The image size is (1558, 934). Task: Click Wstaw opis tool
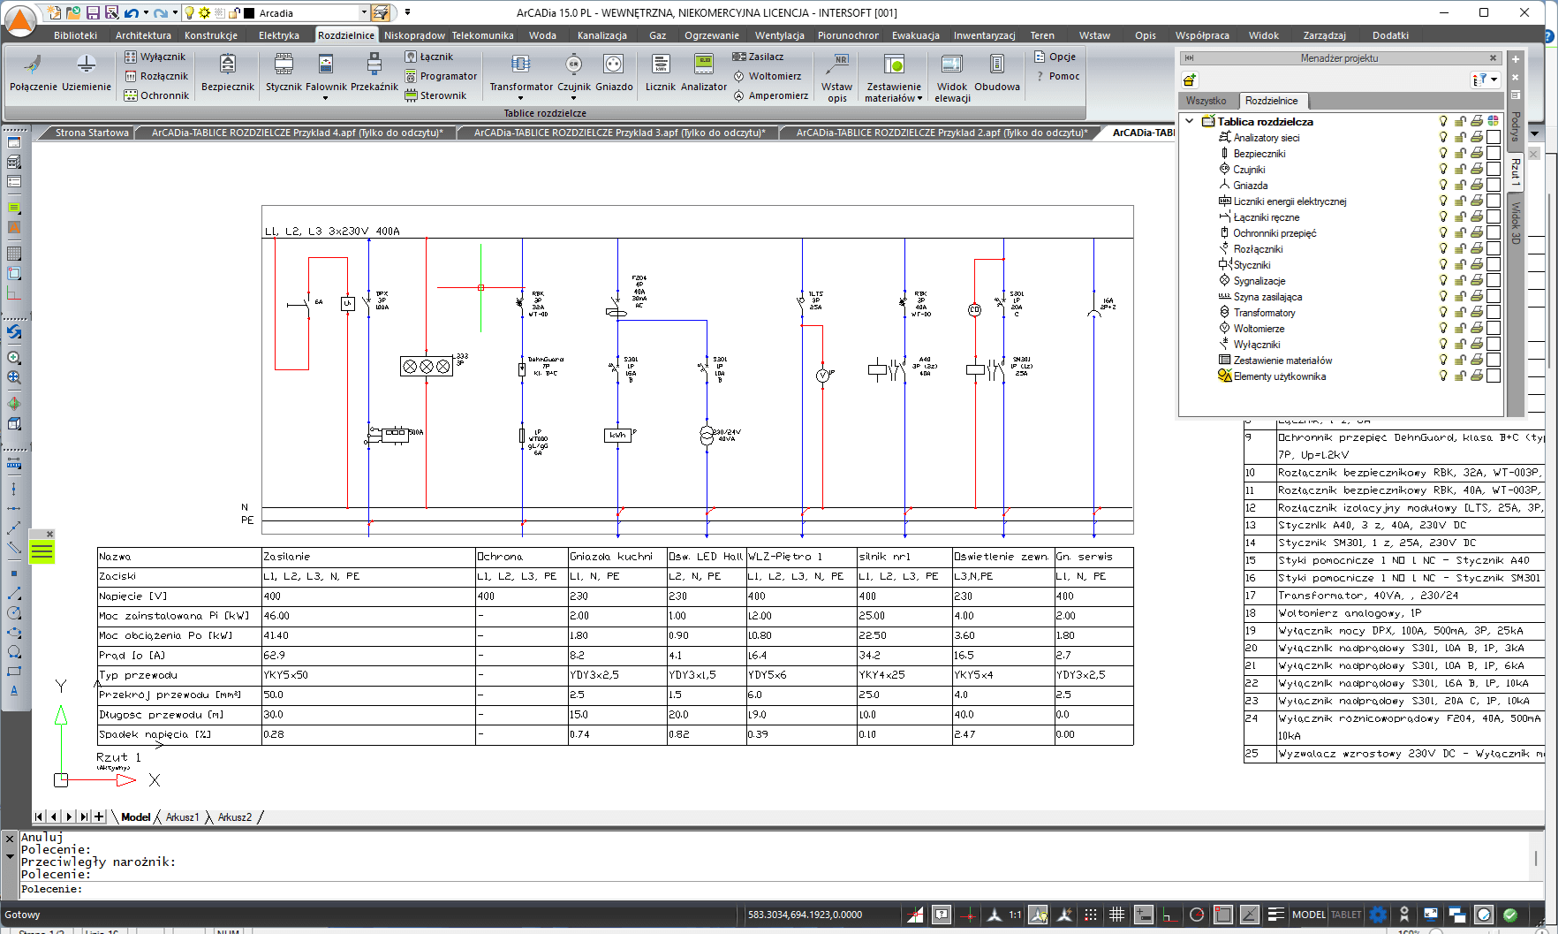coord(837,78)
